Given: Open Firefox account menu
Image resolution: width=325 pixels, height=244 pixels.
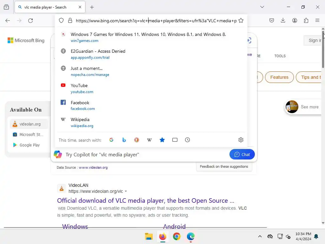Looking at the screenshot, I should coord(295,20).
